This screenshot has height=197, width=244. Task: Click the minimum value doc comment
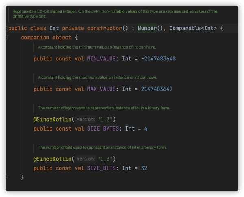pyautogui.click(x=97, y=47)
